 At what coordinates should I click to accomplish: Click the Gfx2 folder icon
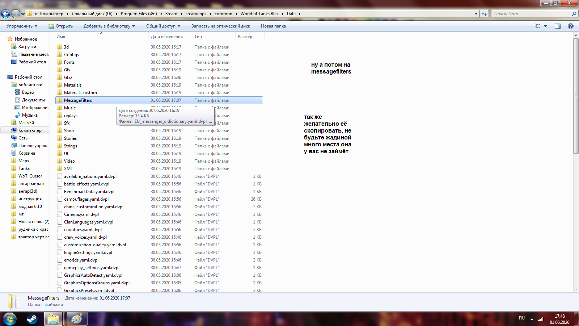pos(60,78)
